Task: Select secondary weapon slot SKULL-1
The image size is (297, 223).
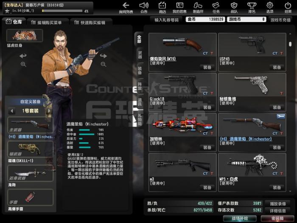Action: click(x=30, y=149)
